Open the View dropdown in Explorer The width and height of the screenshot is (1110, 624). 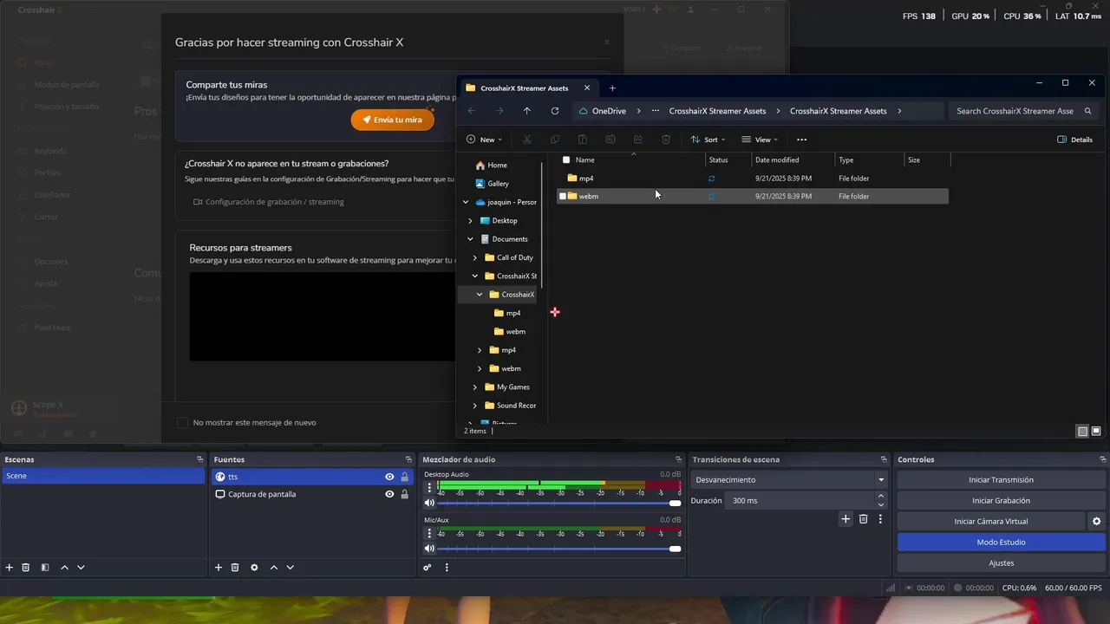[x=760, y=140]
